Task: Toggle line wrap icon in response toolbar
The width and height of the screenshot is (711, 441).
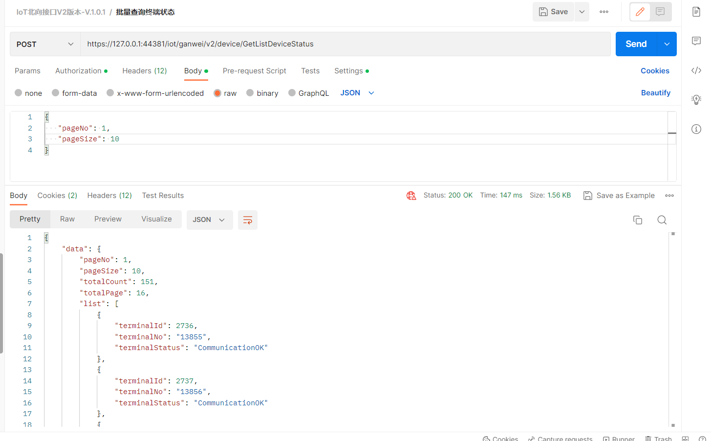Action: [x=247, y=220]
